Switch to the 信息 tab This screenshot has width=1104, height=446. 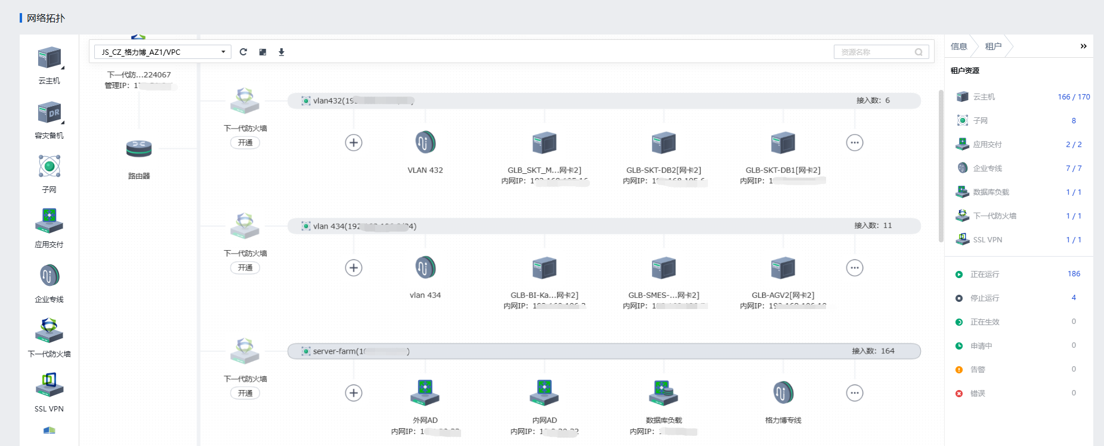(958, 46)
